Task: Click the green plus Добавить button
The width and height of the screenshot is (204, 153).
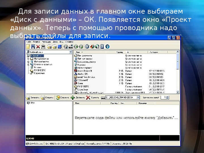Action: pos(78,97)
